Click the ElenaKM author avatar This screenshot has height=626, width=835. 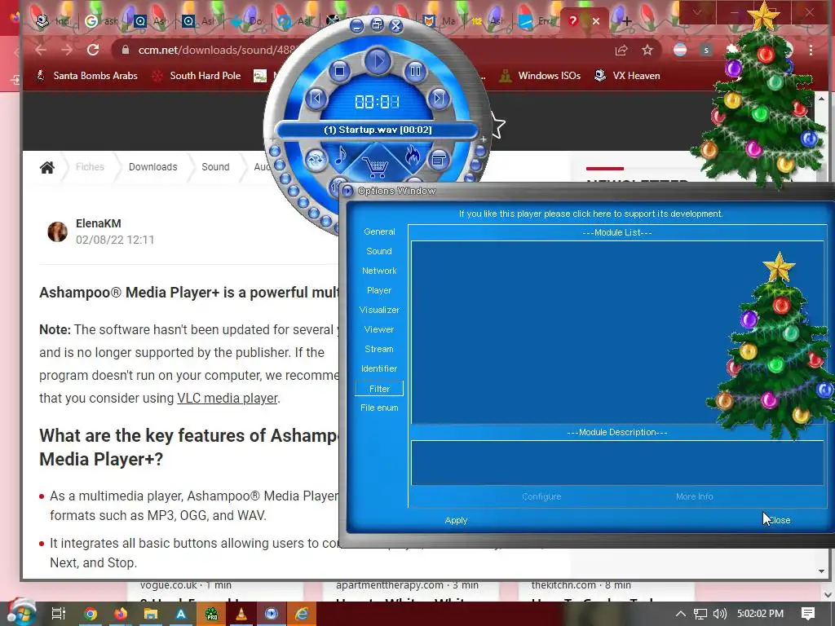coord(58,231)
